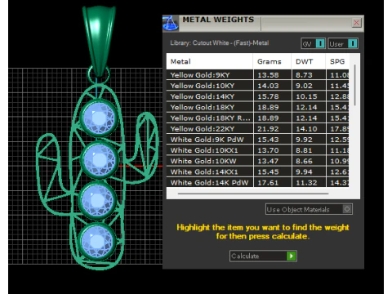Click the 21.92 grams value
The width and height of the screenshot is (392, 294).
(x=268, y=129)
